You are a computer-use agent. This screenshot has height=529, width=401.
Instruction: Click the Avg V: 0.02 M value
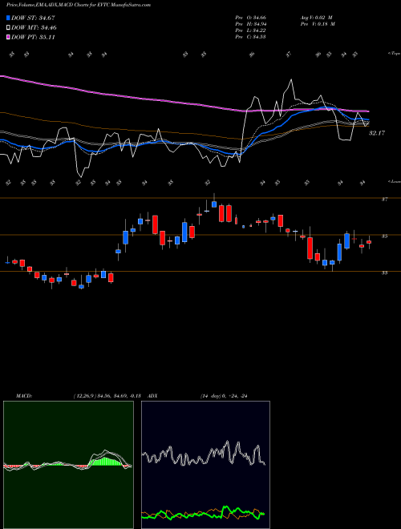[317, 17]
